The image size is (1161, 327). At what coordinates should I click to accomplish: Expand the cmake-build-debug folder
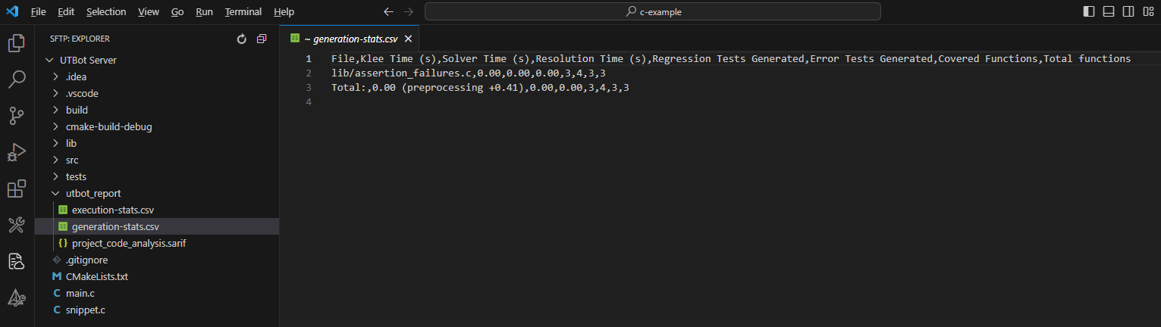(108, 126)
